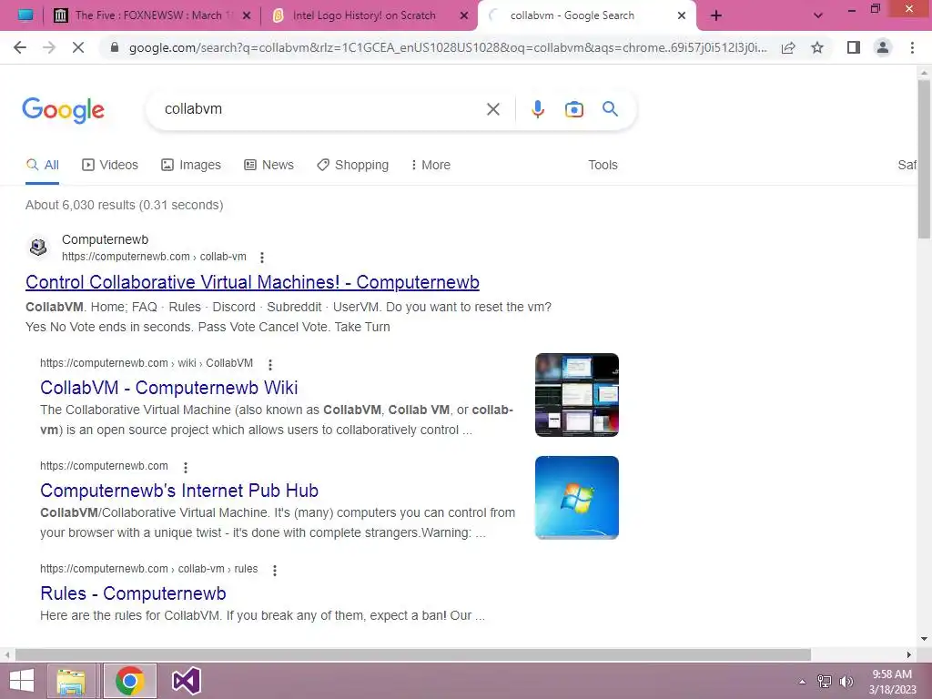Image resolution: width=932 pixels, height=699 pixels.
Task: Open options for Internet Pub Hub result
Action: 186,467
